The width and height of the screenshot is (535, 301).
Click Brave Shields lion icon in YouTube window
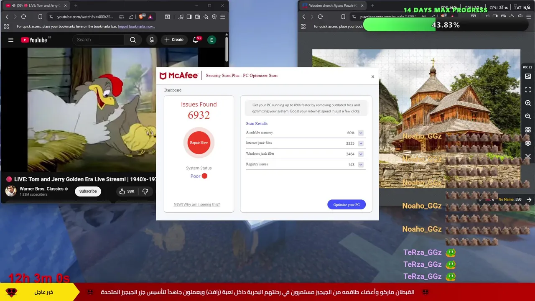click(x=141, y=17)
